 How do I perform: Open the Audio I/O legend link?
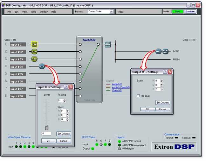[117, 84]
